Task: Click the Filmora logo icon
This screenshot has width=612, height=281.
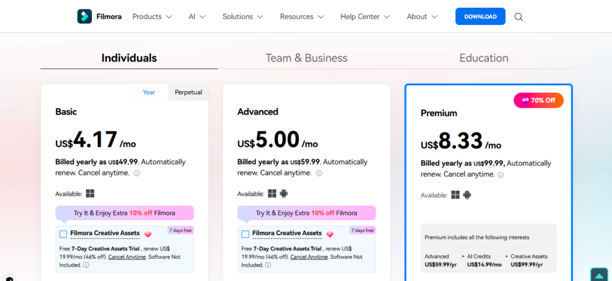Action: [x=84, y=16]
